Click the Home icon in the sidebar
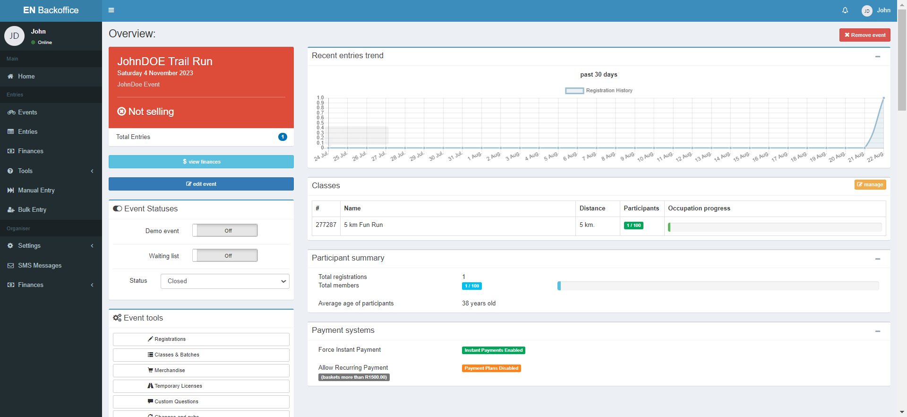This screenshot has height=417, width=907. tap(10, 76)
